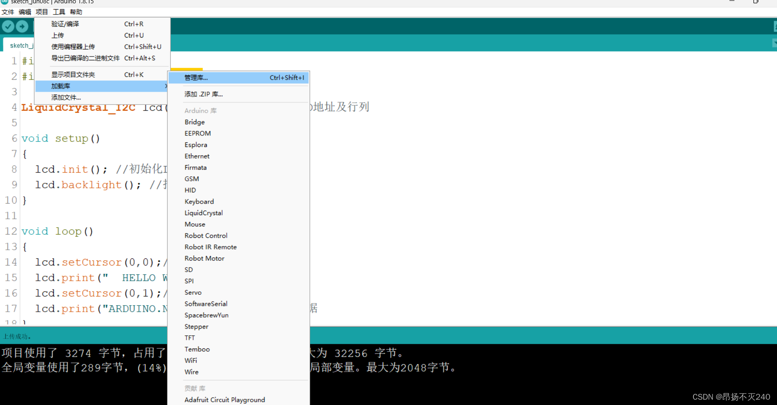Include the LiquidCrystal library

pyautogui.click(x=239, y=213)
